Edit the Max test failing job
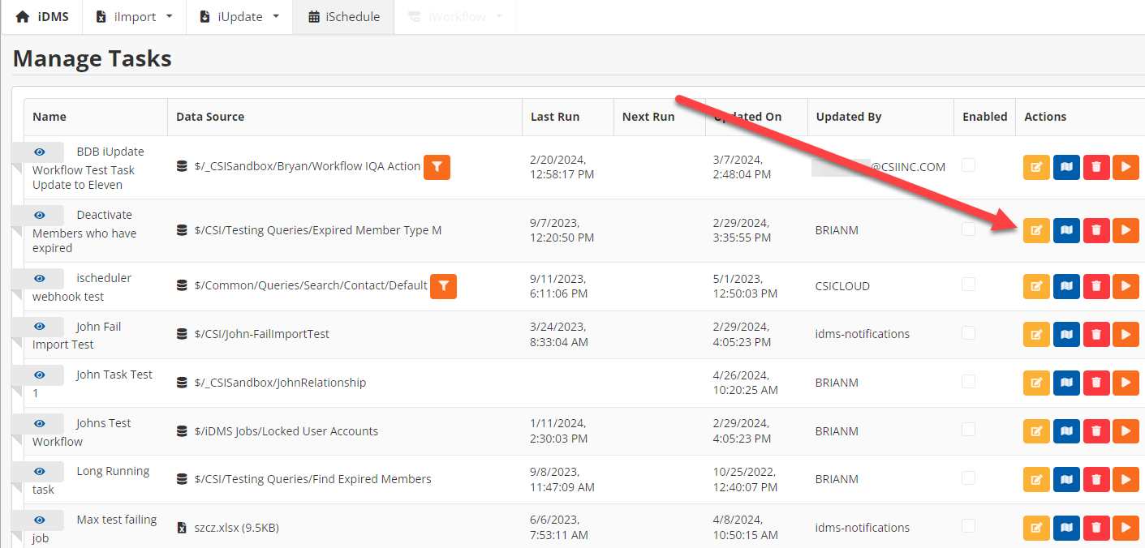1145x548 pixels. coord(1036,528)
